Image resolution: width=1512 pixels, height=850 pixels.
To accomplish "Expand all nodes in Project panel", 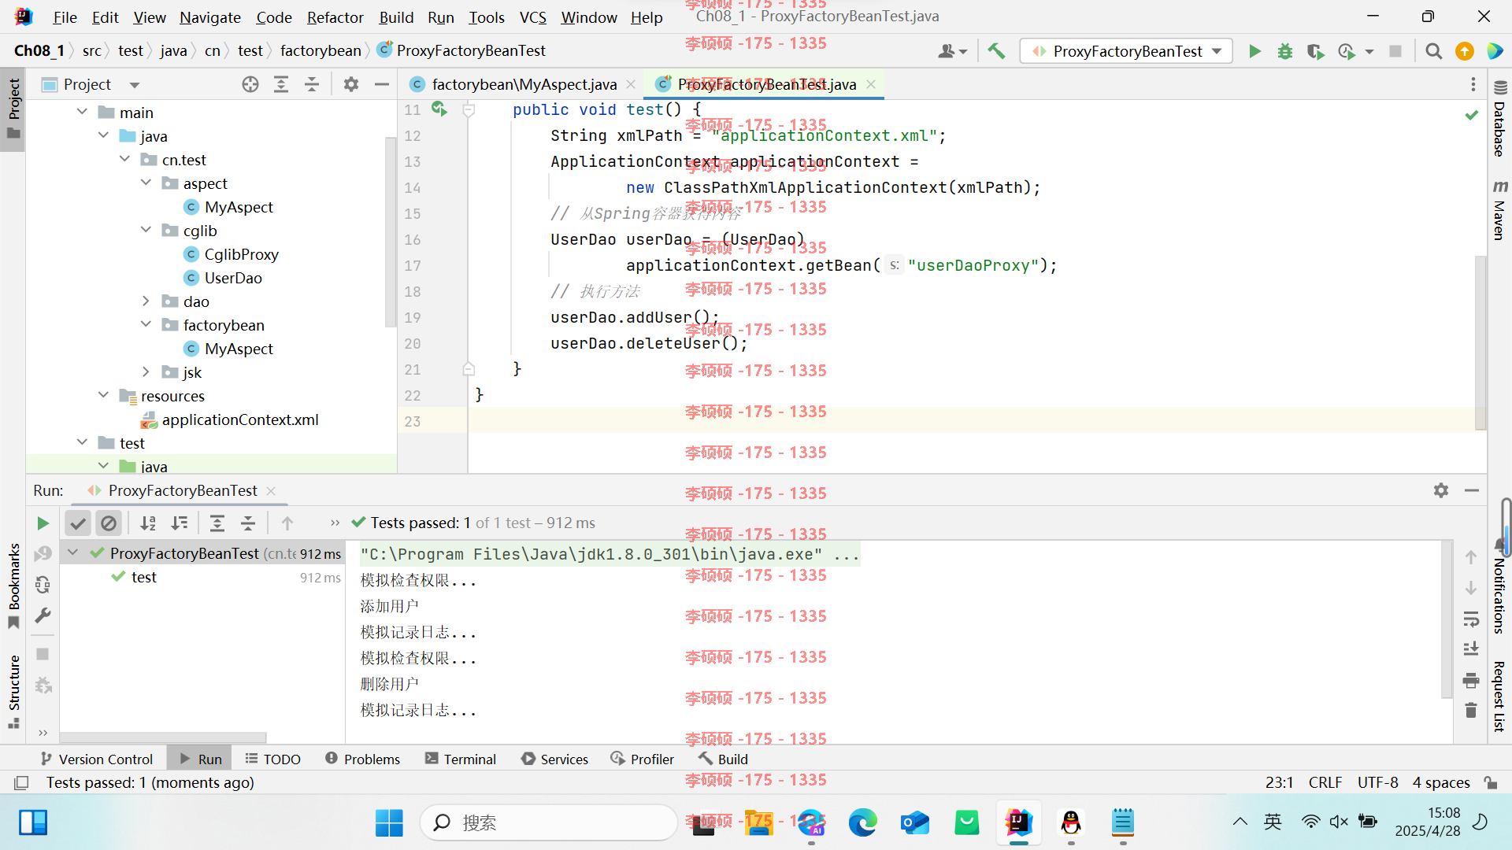I will click(x=281, y=84).
